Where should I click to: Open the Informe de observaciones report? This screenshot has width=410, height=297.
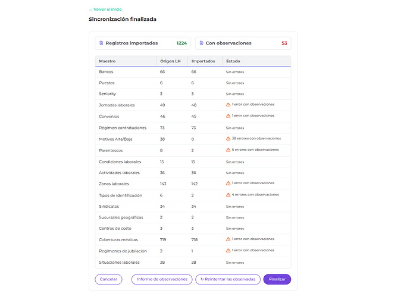(x=162, y=279)
